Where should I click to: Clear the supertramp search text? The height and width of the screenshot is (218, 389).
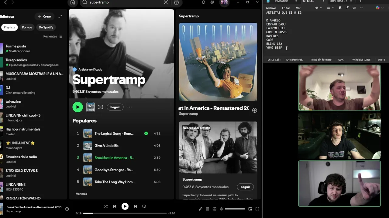pyautogui.click(x=166, y=2)
